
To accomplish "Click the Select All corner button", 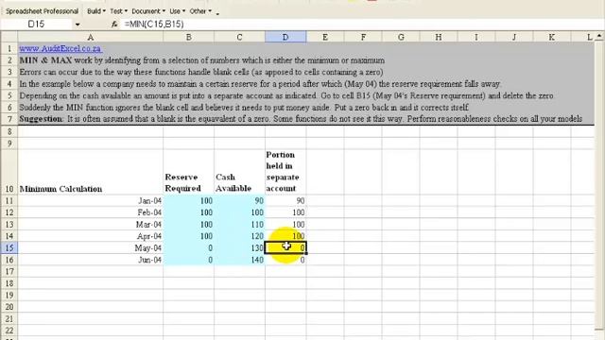I will click(x=9, y=38).
